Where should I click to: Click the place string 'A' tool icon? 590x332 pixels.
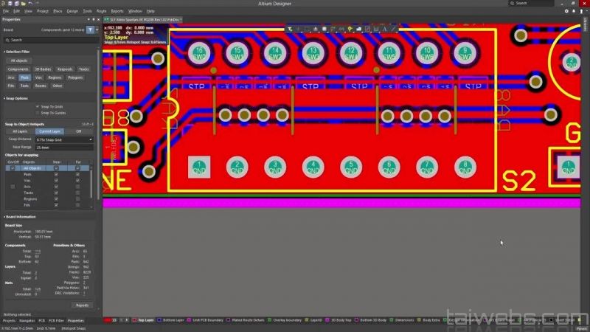pos(383,30)
